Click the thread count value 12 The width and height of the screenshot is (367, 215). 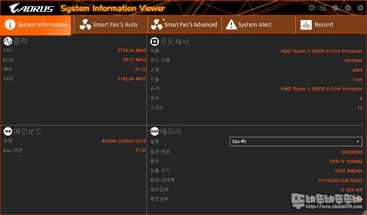360,108
